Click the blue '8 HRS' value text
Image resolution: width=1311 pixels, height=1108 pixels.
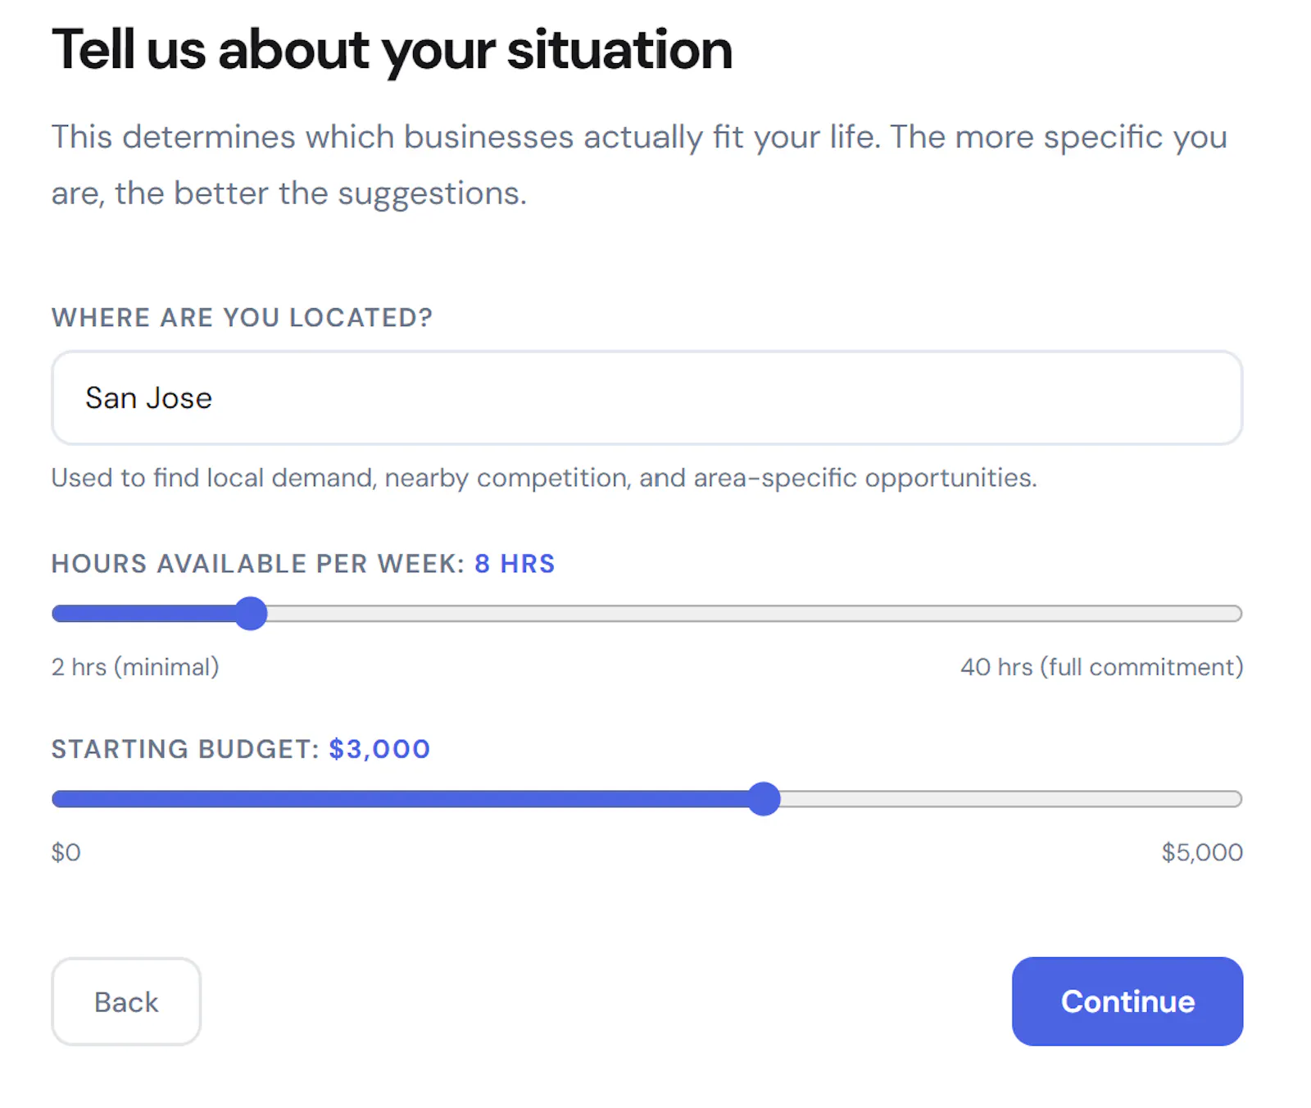pos(515,564)
